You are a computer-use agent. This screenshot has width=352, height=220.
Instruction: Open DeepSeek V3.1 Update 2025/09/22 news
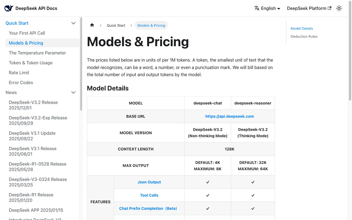(x=32, y=136)
